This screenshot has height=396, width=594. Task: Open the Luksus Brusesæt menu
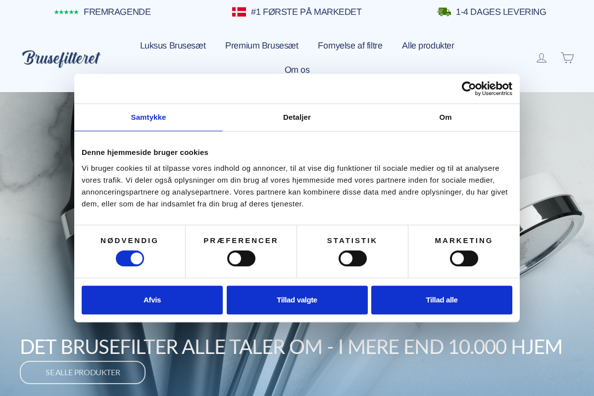point(173,46)
